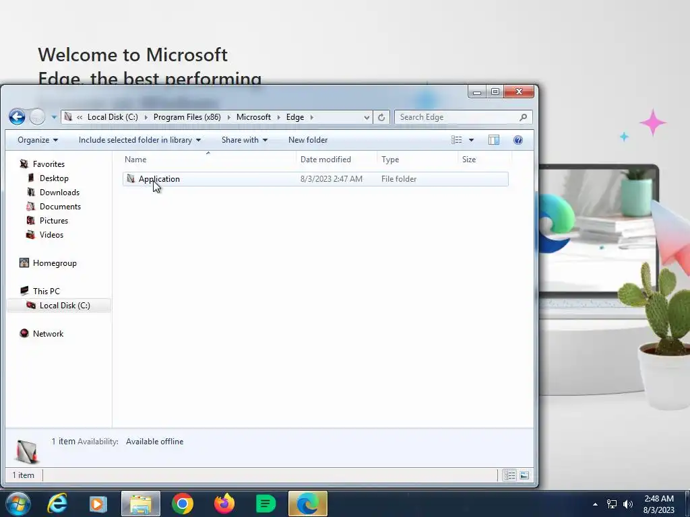
Task: Switch to File Explorer taskbar button
Action: (x=141, y=504)
